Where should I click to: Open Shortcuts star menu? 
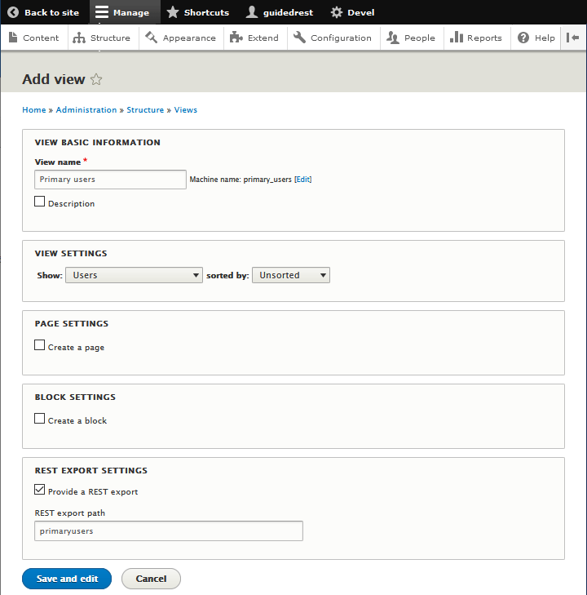(197, 12)
